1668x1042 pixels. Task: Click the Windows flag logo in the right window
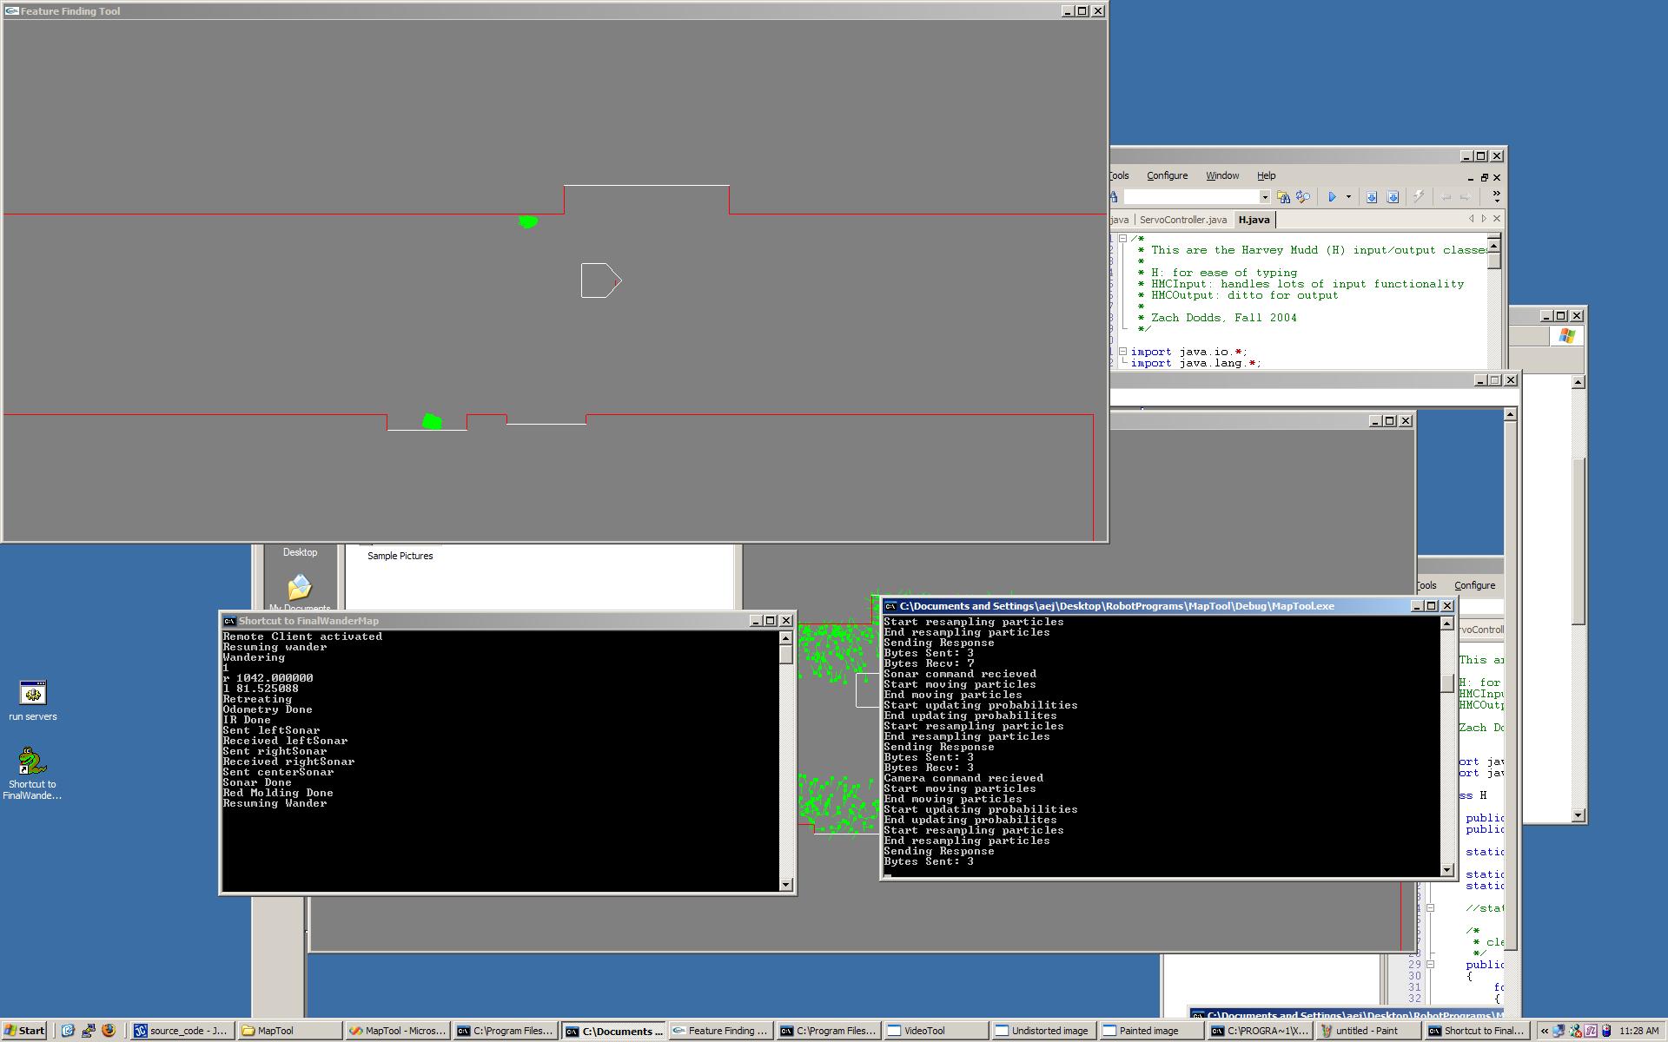pyautogui.click(x=1567, y=336)
